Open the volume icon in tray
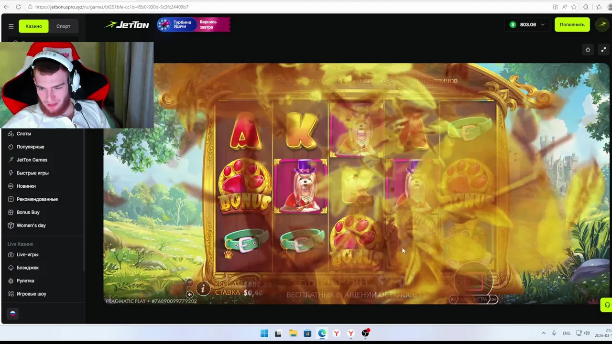 tap(587, 333)
